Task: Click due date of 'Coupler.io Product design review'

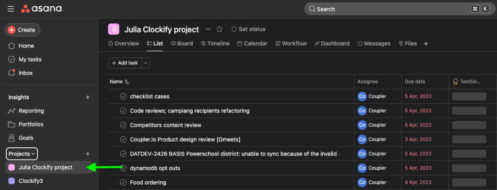Action: click(418, 139)
